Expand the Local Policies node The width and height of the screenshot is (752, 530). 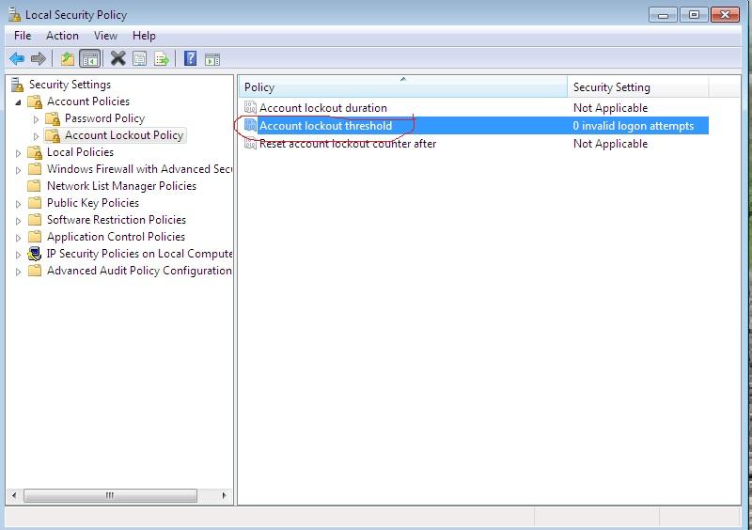[18, 153]
